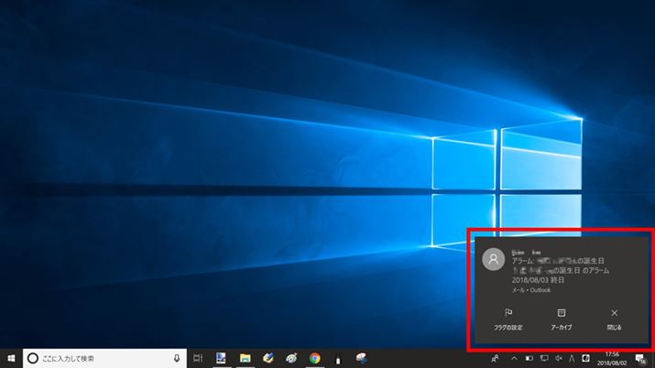Image resolution: width=655 pixels, height=368 pixels.
Task: Open File Explorer from the taskbar
Action: (246, 358)
